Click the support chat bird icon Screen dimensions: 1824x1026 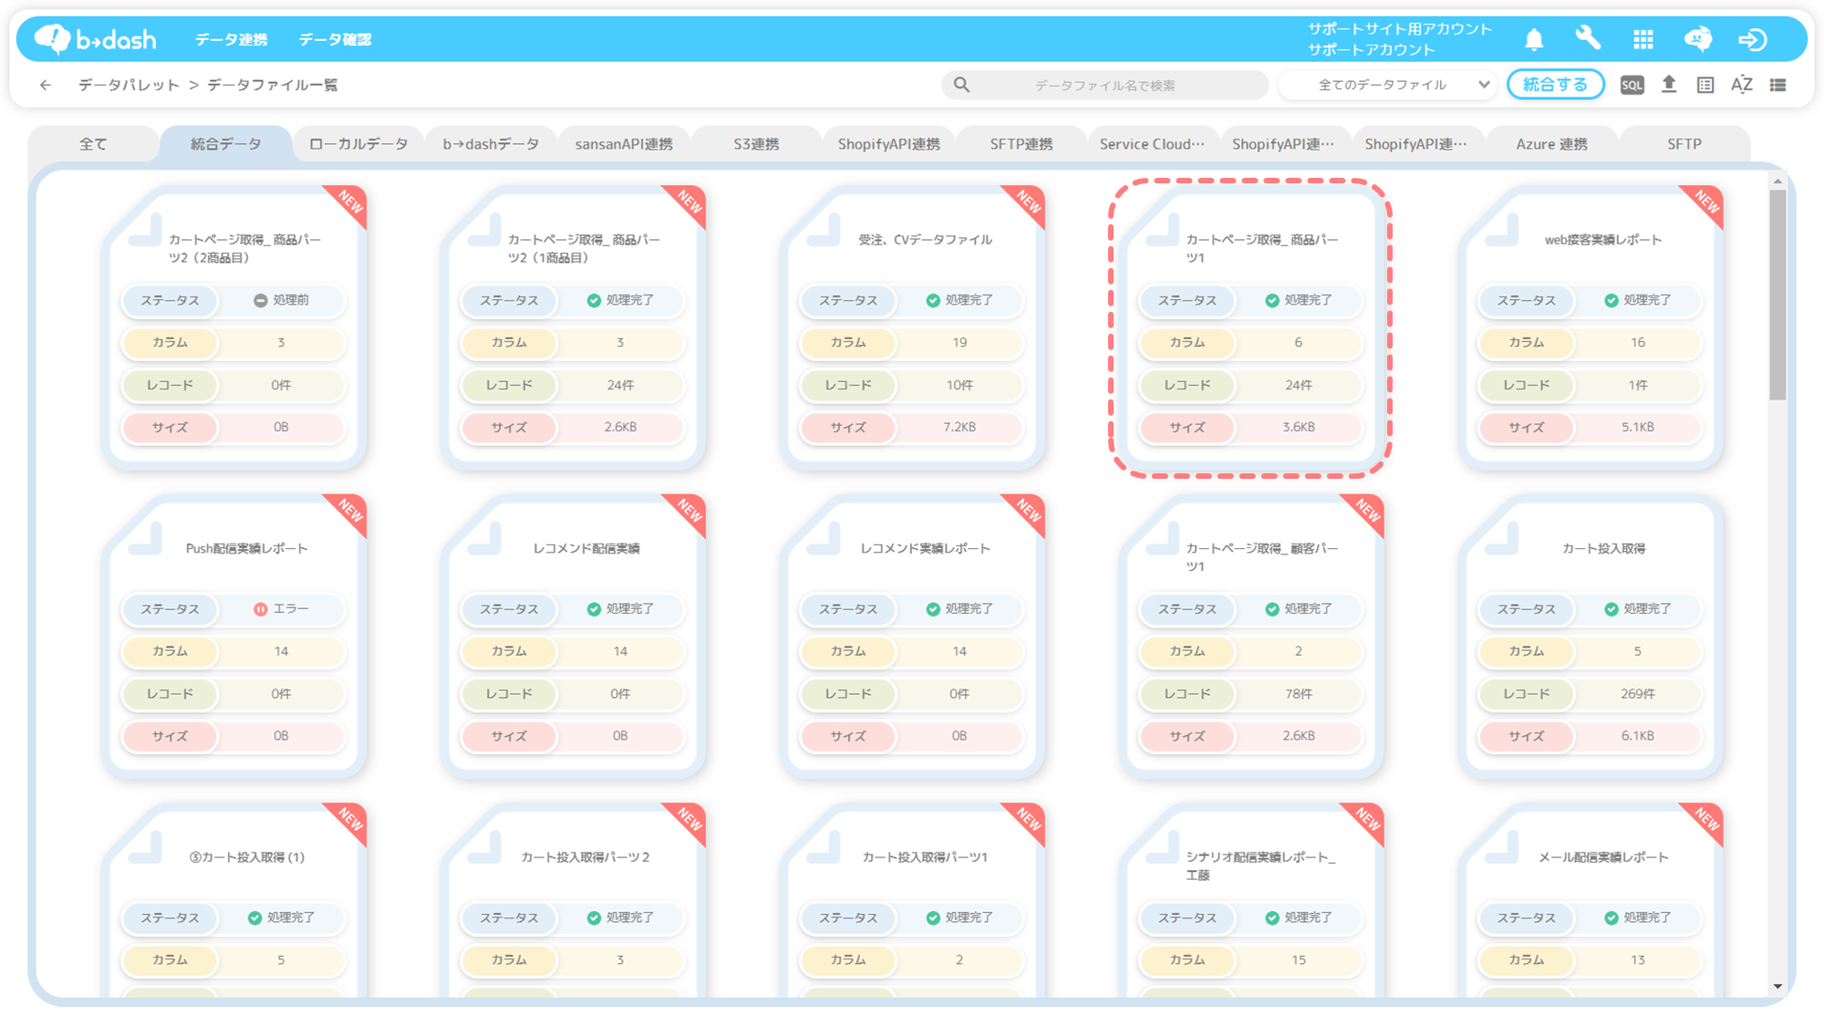click(x=1697, y=39)
